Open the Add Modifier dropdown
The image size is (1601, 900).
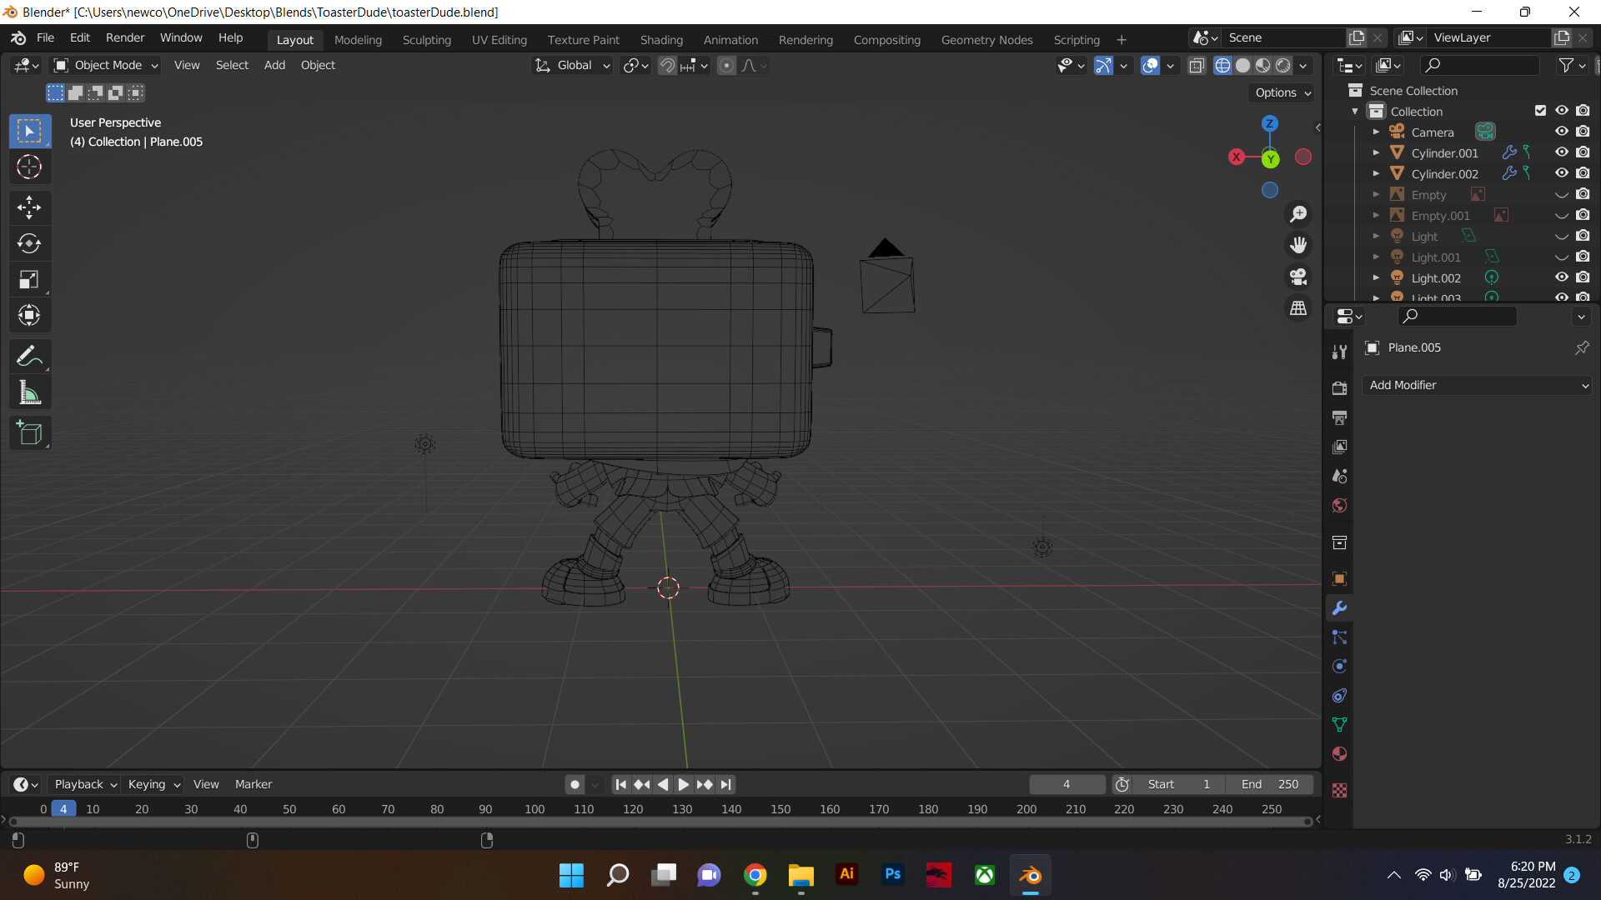(x=1477, y=385)
